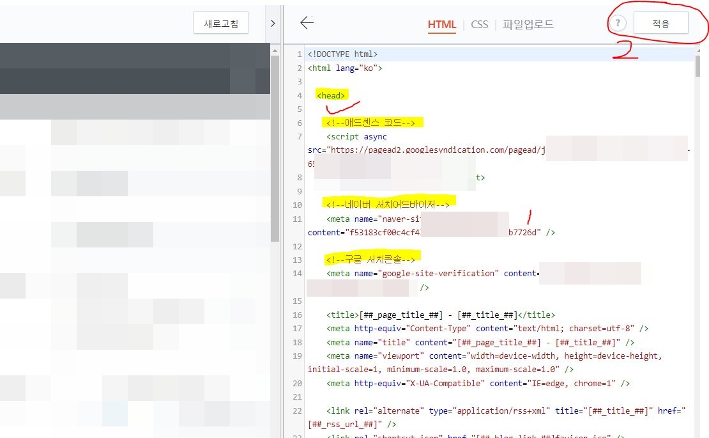The width and height of the screenshot is (709, 438).
Task: Click line number 21 in gutter
Action: click(297, 397)
